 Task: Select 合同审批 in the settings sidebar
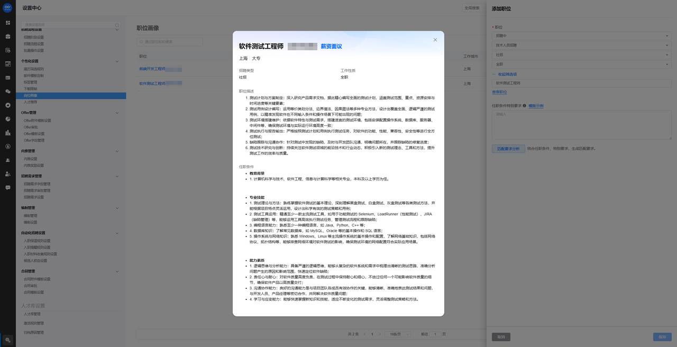pyautogui.click(x=30, y=286)
